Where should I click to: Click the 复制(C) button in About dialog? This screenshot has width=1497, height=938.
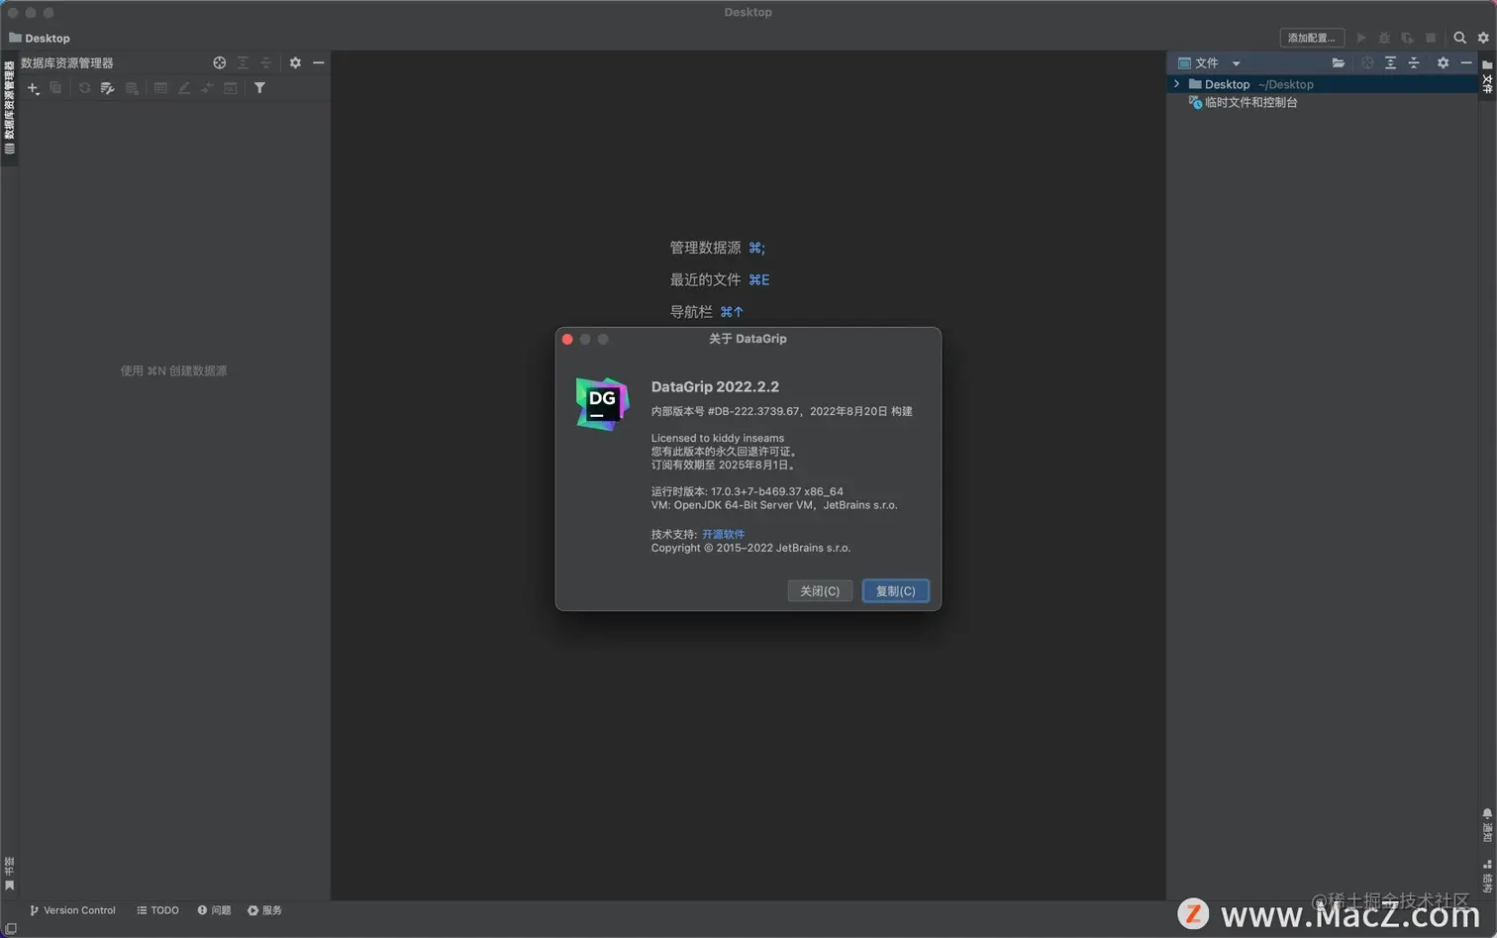coord(895,591)
